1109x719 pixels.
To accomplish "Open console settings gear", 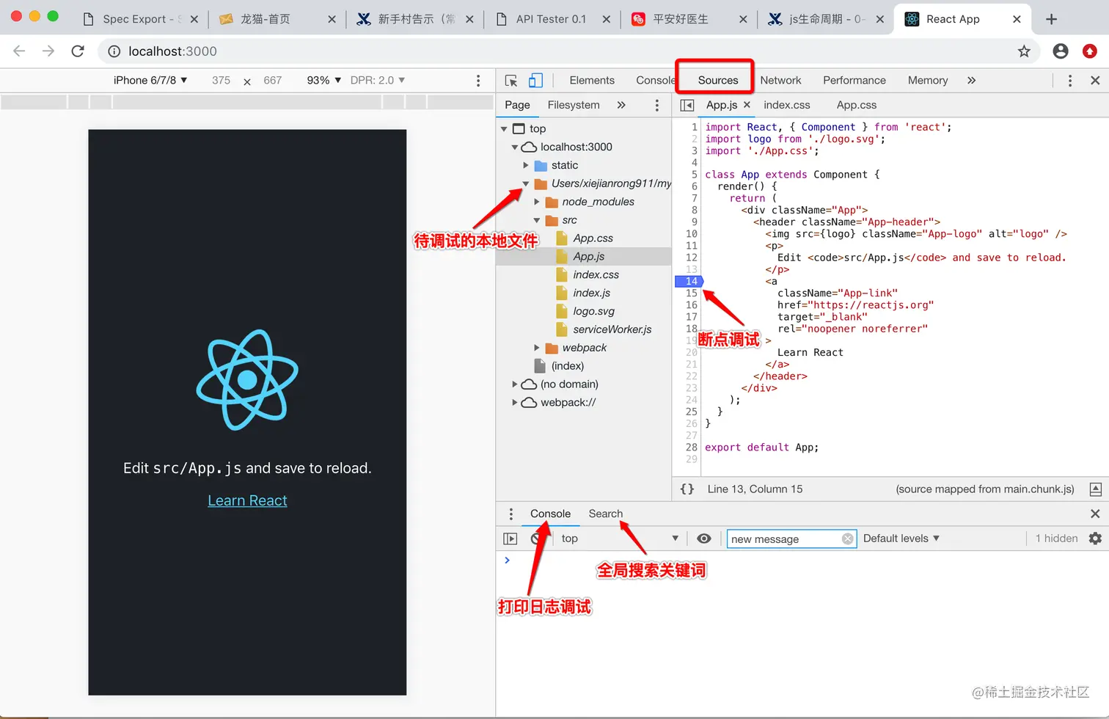I will (1095, 539).
